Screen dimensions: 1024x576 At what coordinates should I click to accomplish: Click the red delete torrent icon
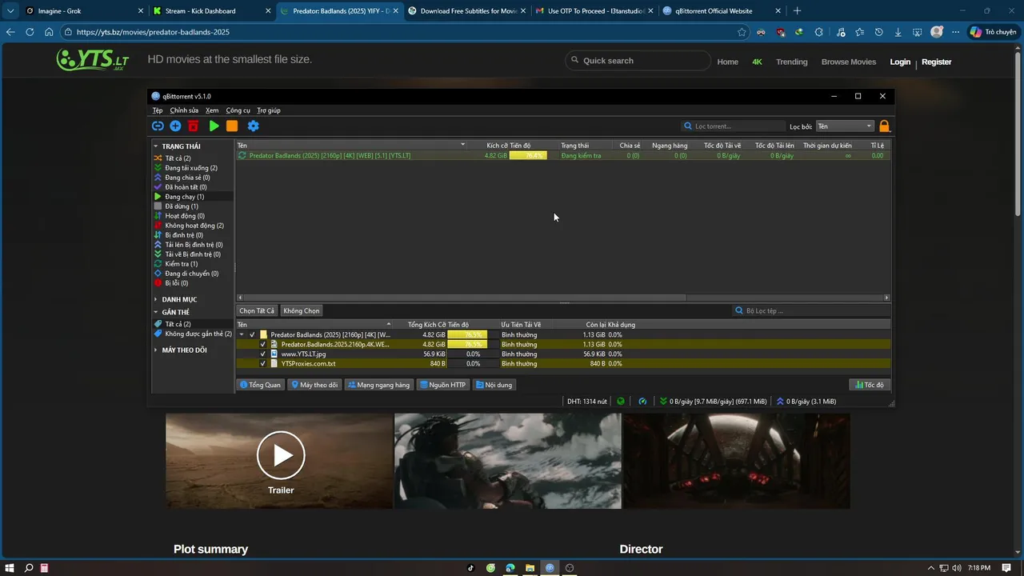(193, 126)
